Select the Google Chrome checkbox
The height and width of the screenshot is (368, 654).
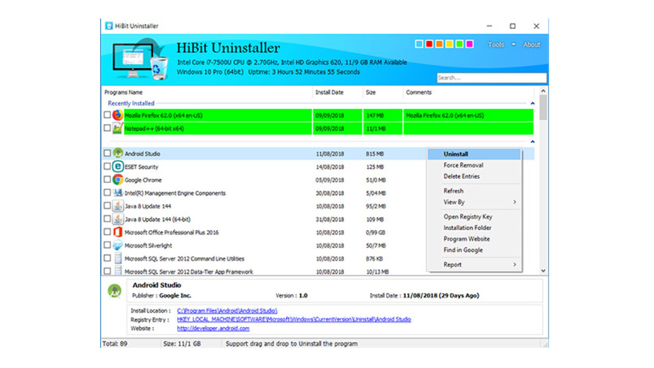tap(107, 180)
